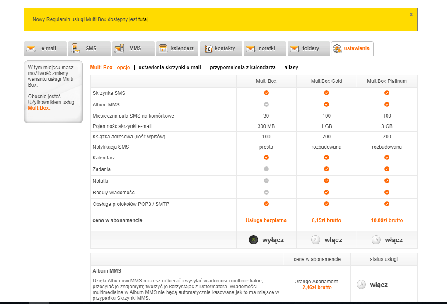Viewport: 447px width, 304px height.
Task: Select the phone icon on SMS tab
Action: pos(76,48)
